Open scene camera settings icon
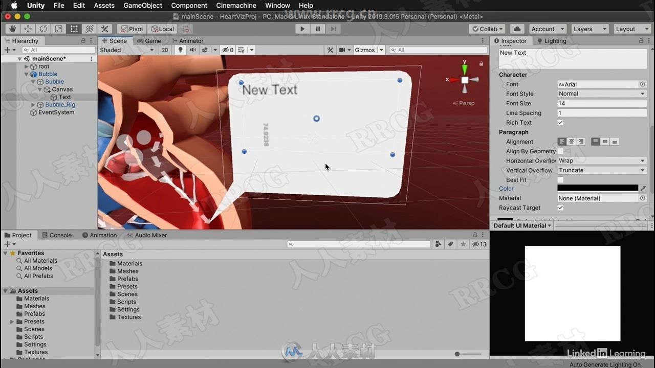This screenshot has width=655, height=368. (342, 50)
